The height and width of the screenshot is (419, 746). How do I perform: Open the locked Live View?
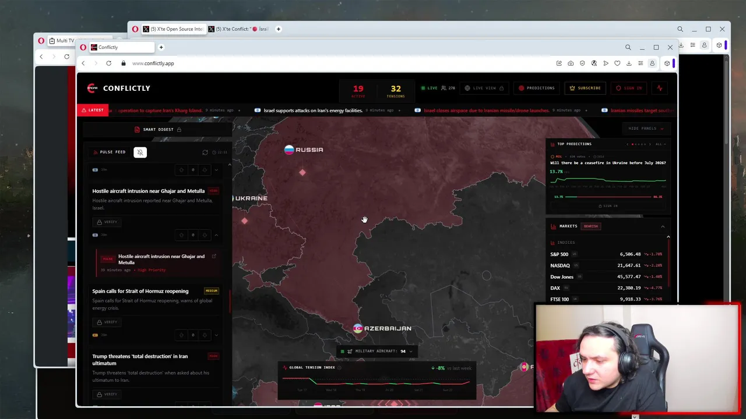pyautogui.click(x=484, y=88)
